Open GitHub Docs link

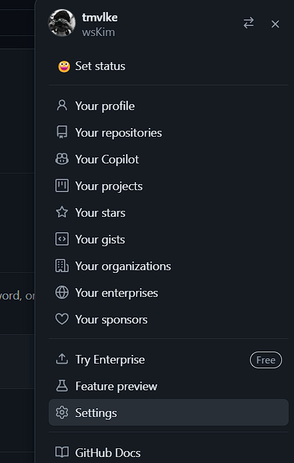(x=169, y=452)
